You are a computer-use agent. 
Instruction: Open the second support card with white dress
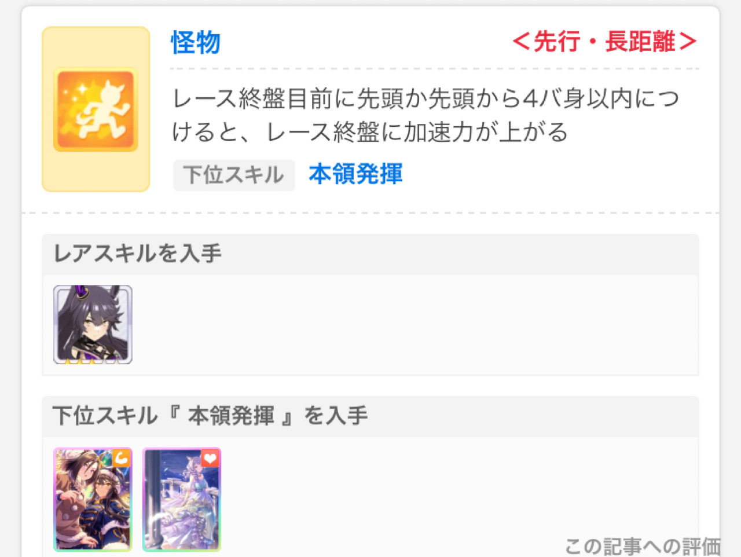pos(182,499)
